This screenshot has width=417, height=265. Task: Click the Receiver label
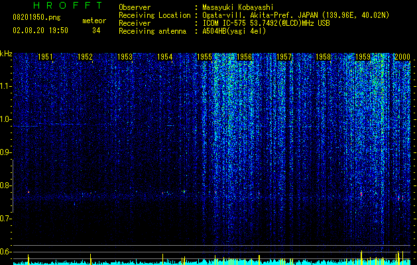click(135, 23)
